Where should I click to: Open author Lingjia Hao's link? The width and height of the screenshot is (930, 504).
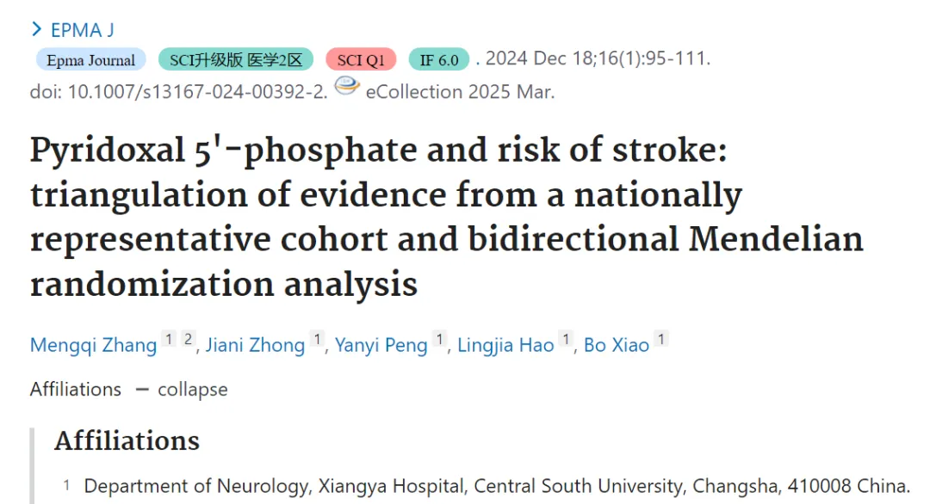(505, 345)
